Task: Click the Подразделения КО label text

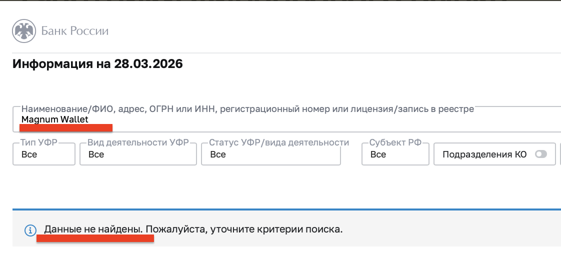Action: (x=484, y=154)
